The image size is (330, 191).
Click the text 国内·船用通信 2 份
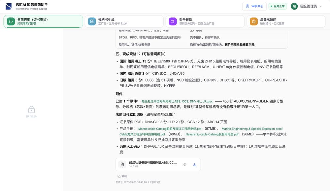pos(134,73)
